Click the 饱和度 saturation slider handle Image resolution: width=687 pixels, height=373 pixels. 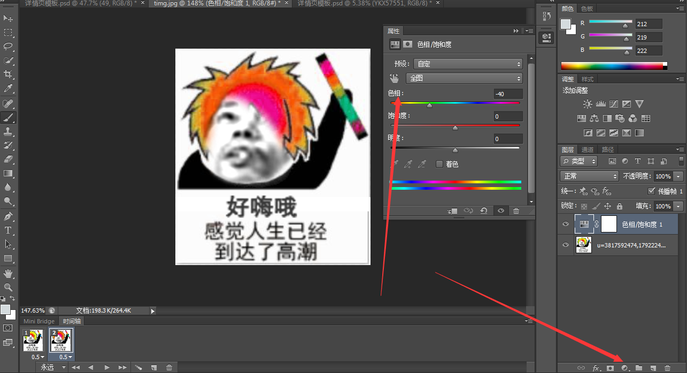pos(455,128)
